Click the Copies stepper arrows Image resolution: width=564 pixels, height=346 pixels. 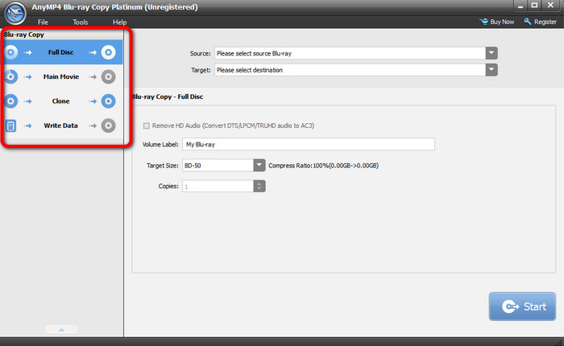click(x=259, y=186)
